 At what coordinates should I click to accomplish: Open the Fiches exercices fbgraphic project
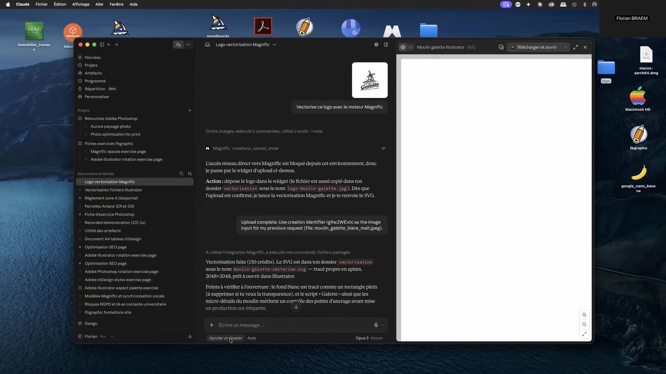(x=135, y=144)
